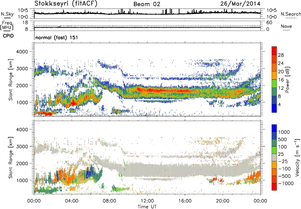Click the 'CPID' label

(8, 36)
